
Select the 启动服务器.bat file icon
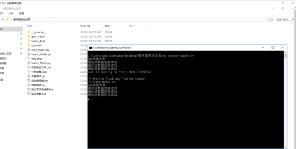pos(29,80)
